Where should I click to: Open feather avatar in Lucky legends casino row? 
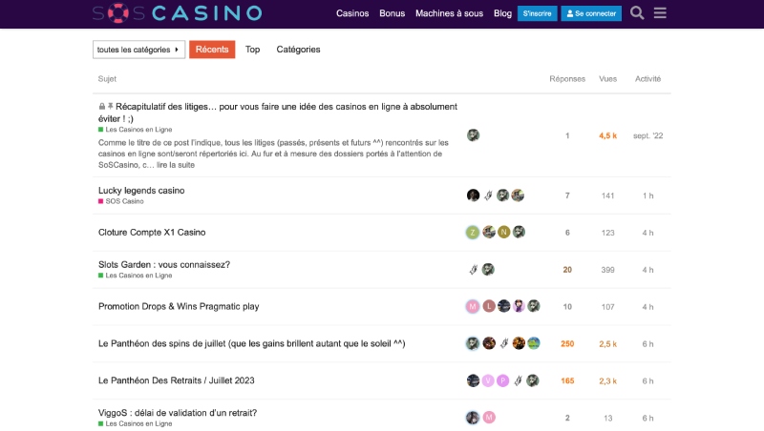pos(488,195)
